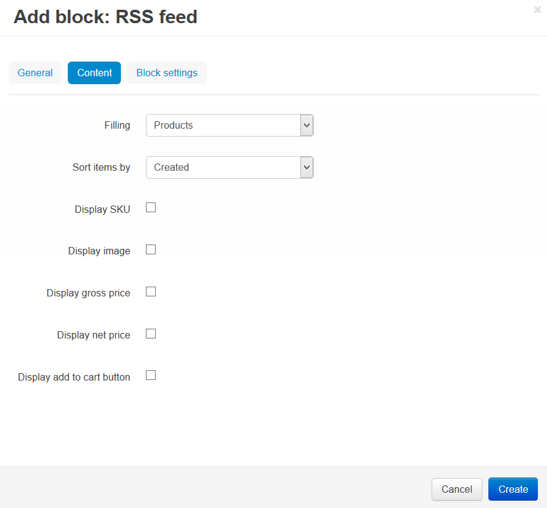The height and width of the screenshot is (508, 547).
Task: Toggle the Display net price checkbox
Action: tap(151, 334)
